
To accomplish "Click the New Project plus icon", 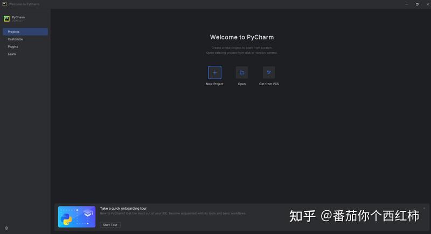I will point(214,73).
